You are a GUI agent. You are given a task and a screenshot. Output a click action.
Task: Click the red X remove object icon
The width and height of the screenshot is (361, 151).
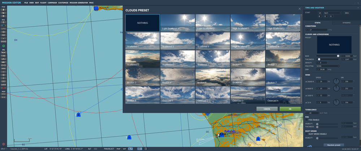coord(4,88)
